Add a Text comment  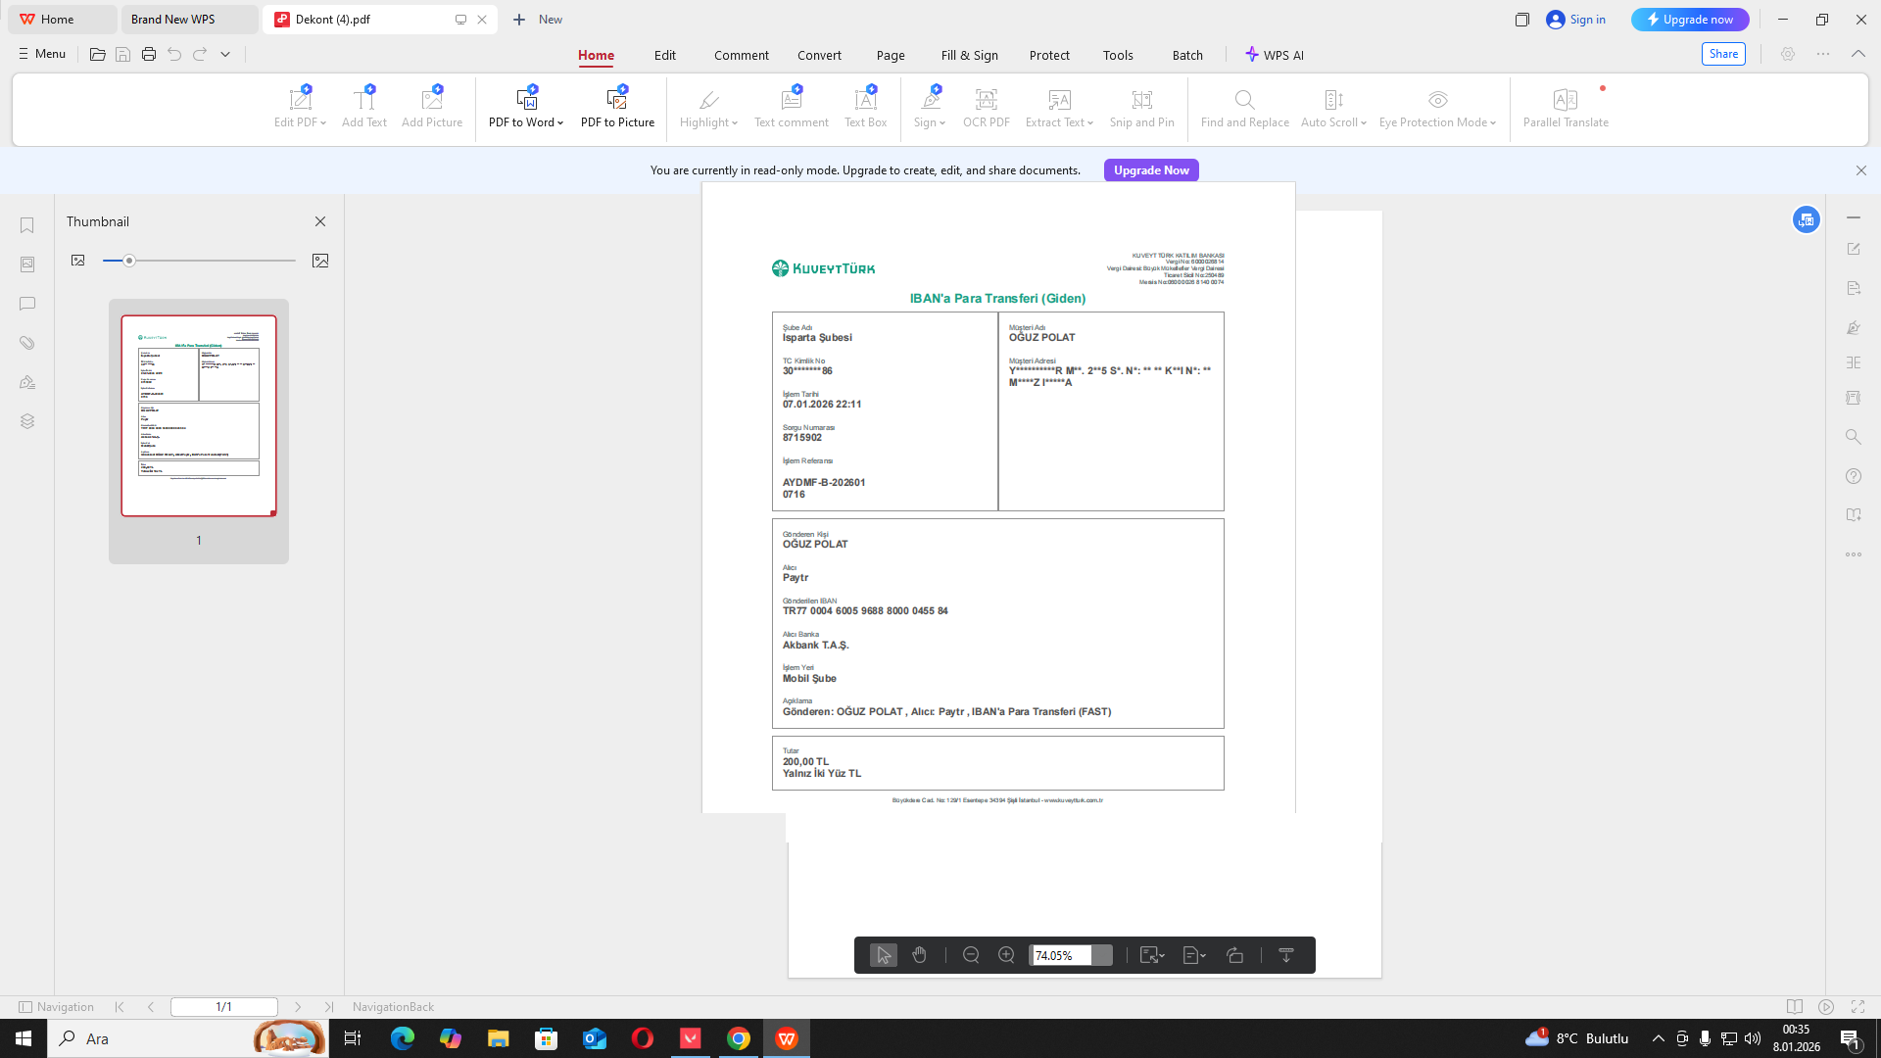coord(792,108)
